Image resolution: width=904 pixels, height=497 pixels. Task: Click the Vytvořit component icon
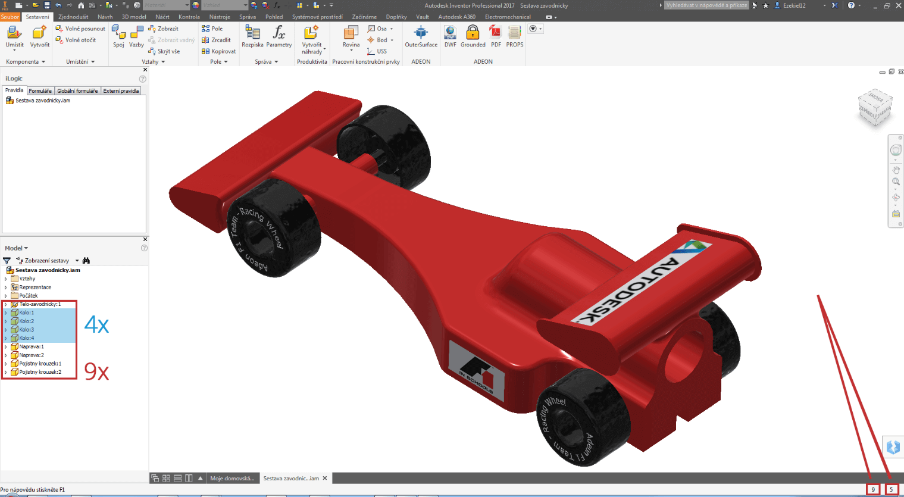[x=40, y=33]
